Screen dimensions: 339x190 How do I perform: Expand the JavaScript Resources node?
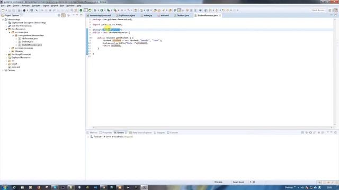[x=6, y=54]
